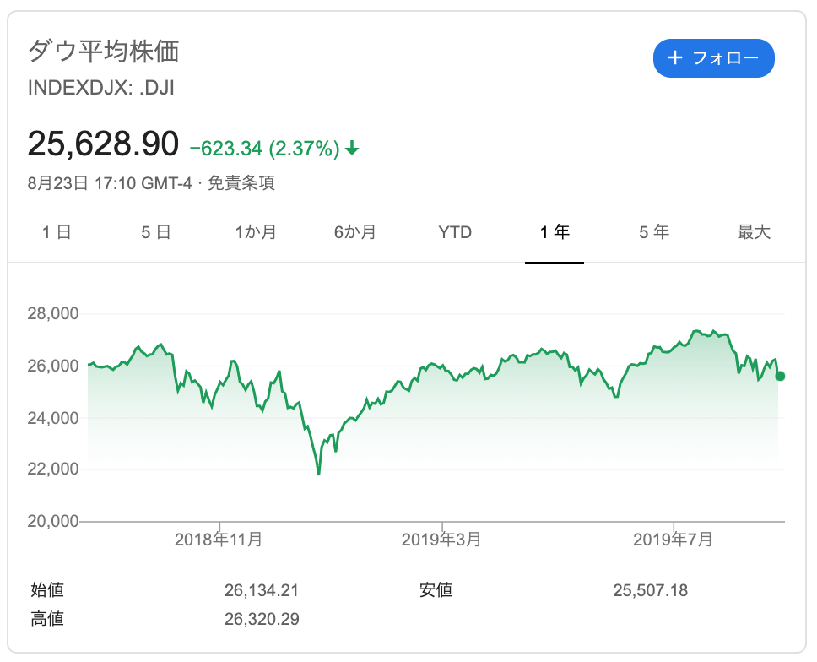Click the green dot at chart end
Image resolution: width=817 pixels, height=662 pixels.
click(780, 376)
